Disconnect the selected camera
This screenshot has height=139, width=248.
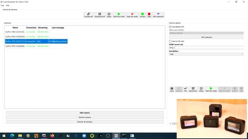point(193,89)
